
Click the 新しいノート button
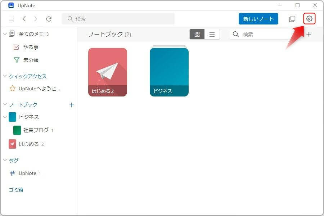(258, 19)
